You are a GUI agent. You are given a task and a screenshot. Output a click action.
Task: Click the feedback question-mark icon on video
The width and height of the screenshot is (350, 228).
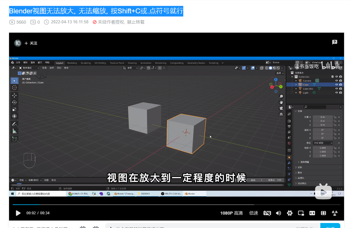point(335,42)
